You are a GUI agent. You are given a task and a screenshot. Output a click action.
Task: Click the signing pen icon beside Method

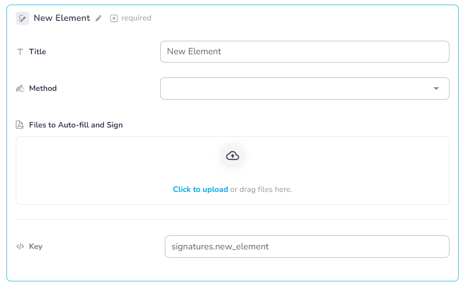click(20, 88)
